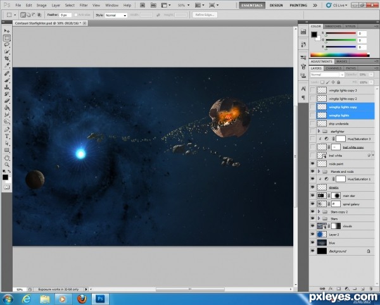Show more workspaces chevron
The width and height of the screenshot is (380, 305).
[315, 5]
